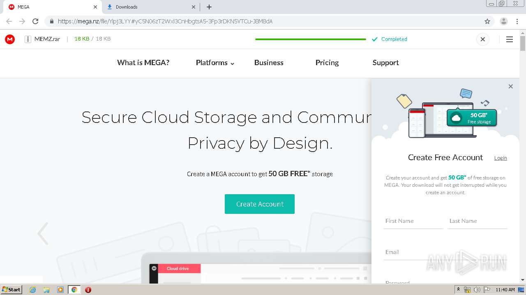Open the Pricing page
The image size is (526, 295).
tap(327, 63)
